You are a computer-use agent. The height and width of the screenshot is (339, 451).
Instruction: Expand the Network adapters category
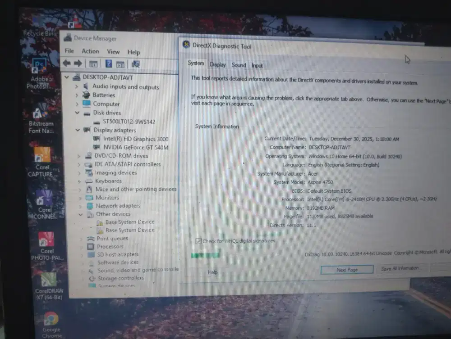point(79,206)
